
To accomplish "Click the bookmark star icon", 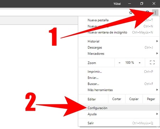I will point(131,12).
